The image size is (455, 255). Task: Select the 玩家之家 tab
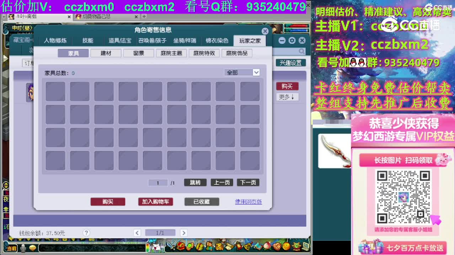pos(250,40)
